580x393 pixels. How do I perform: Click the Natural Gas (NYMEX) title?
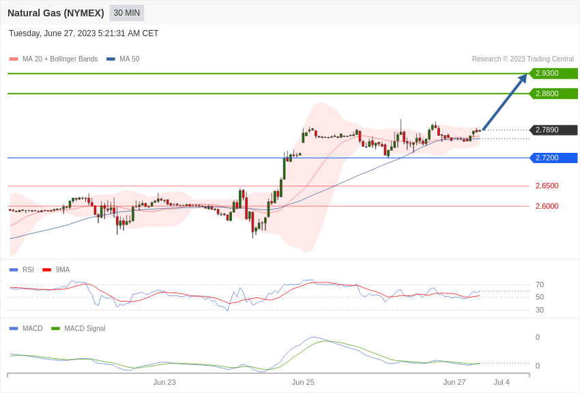[56, 13]
